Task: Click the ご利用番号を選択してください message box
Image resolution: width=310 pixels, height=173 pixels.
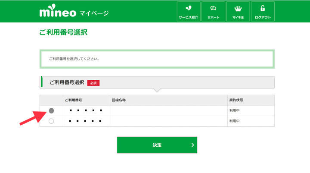Action: (x=157, y=59)
